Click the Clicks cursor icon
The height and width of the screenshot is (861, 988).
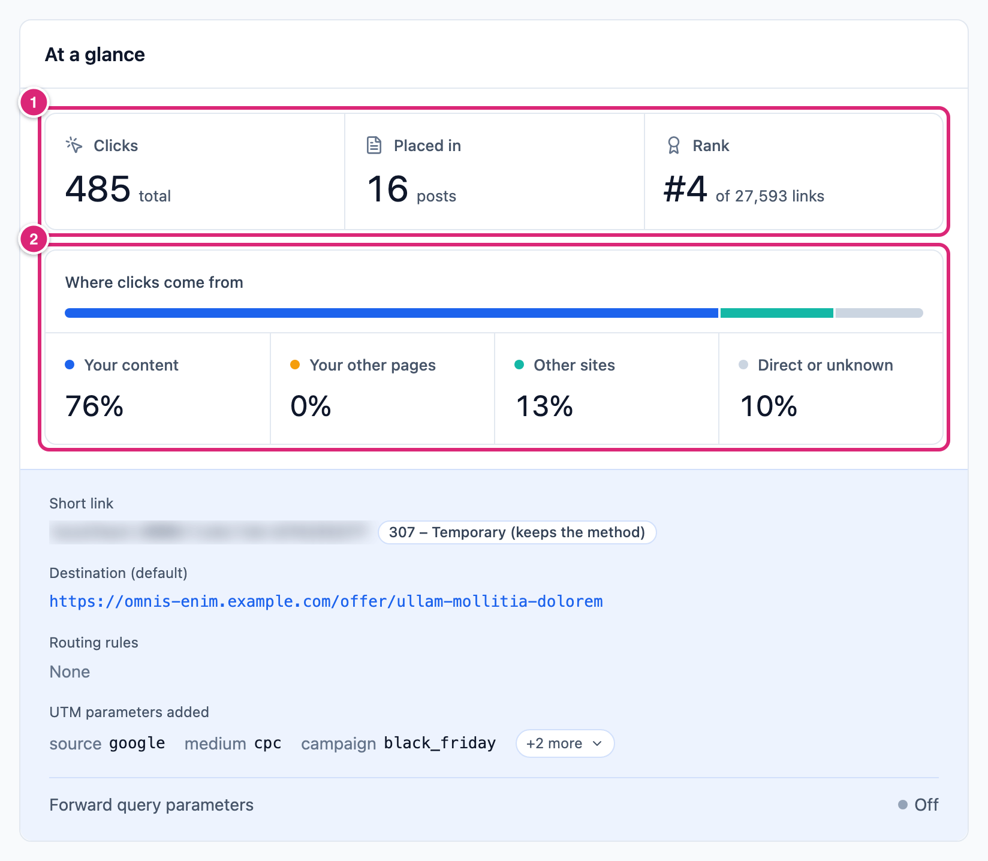[x=74, y=145]
